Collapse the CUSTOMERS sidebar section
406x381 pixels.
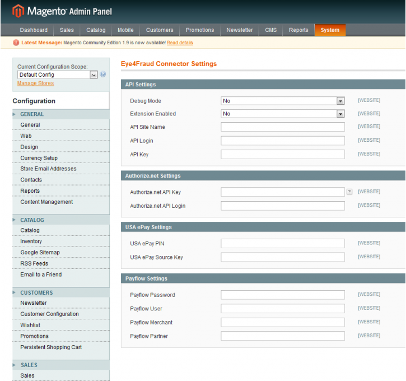61,292
